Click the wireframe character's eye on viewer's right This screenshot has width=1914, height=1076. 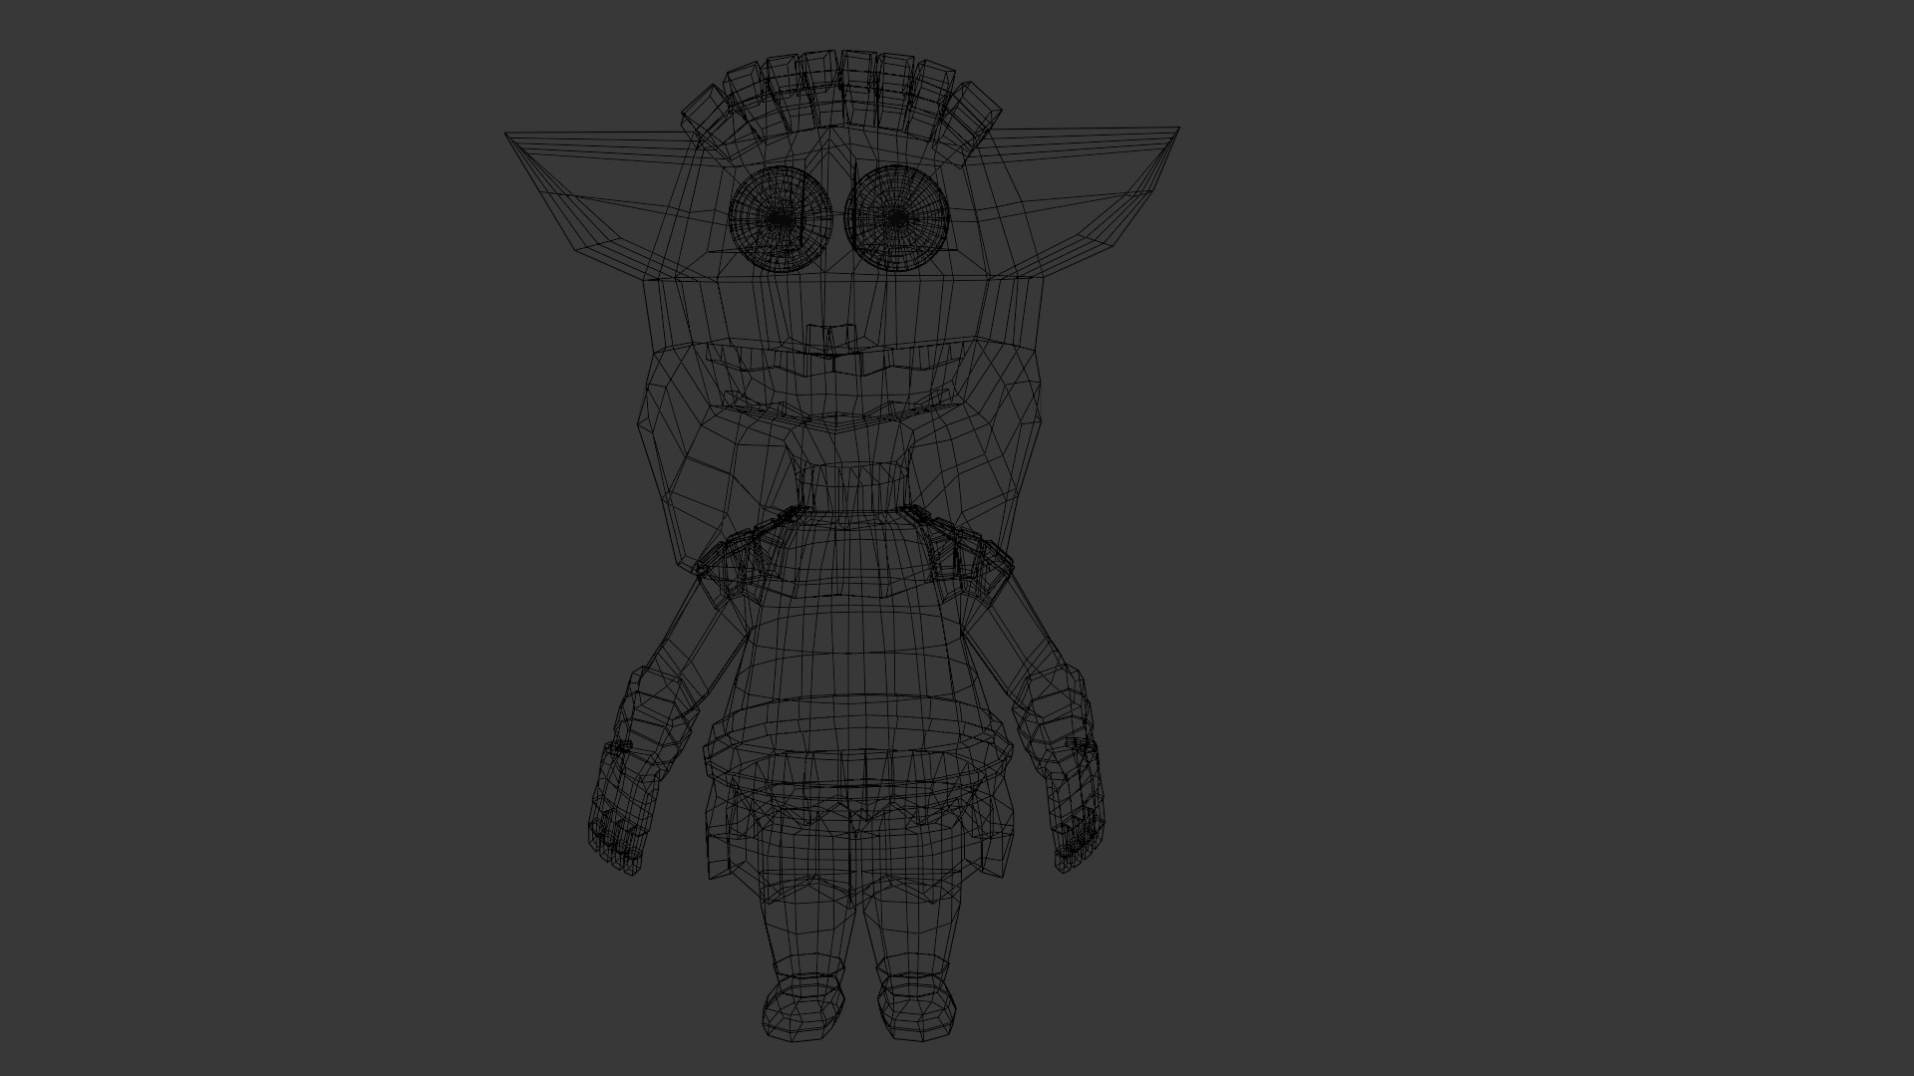(895, 218)
